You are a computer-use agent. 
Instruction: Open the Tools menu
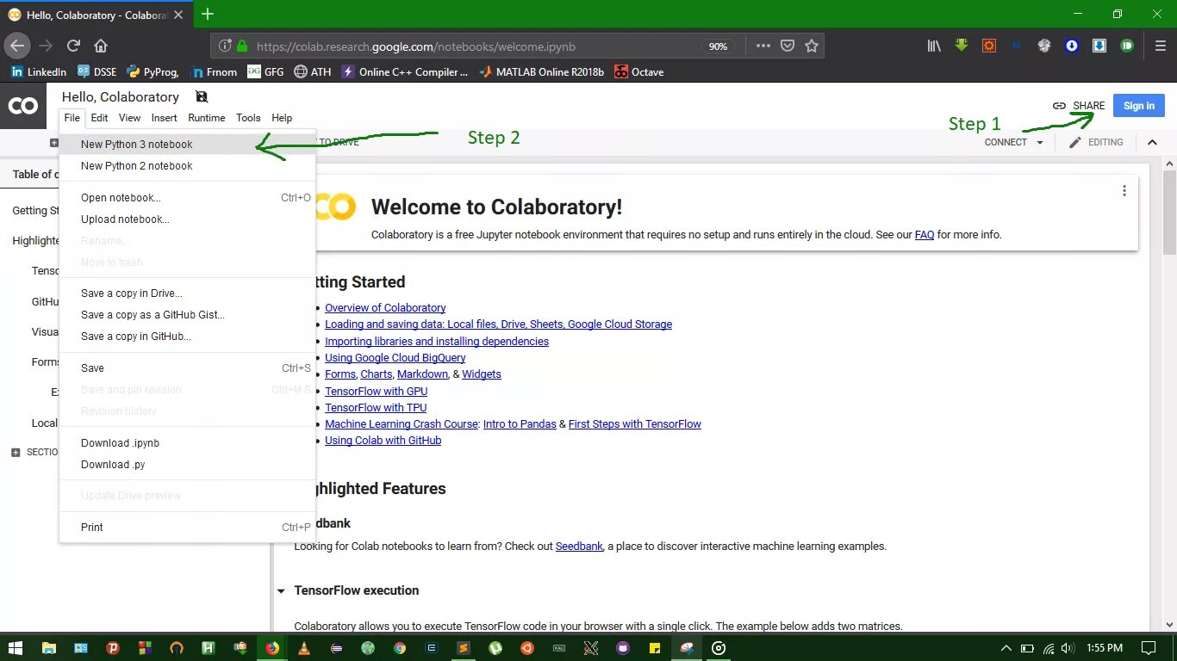248,118
